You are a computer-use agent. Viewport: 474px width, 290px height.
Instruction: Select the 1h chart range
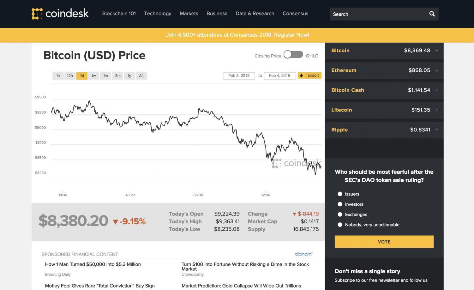click(58, 76)
